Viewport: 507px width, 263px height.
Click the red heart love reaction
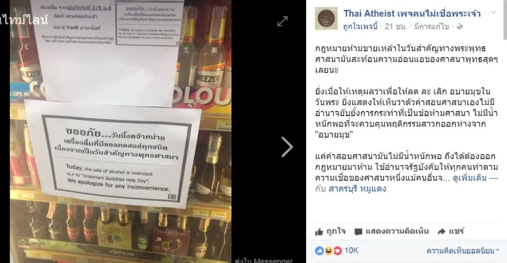(x=338, y=251)
